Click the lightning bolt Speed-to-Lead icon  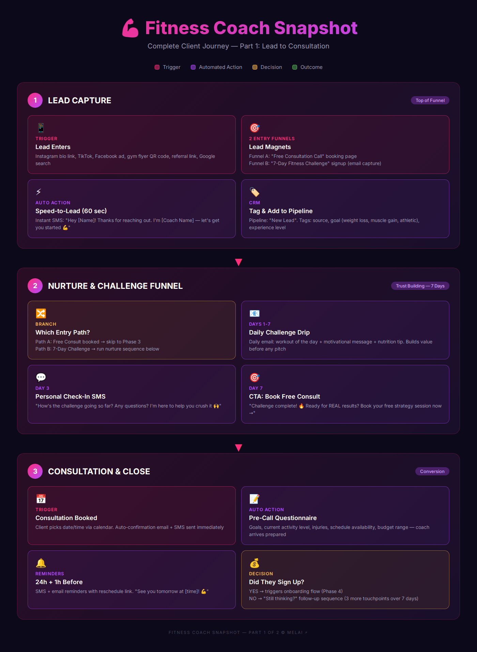click(x=39, y=192)
